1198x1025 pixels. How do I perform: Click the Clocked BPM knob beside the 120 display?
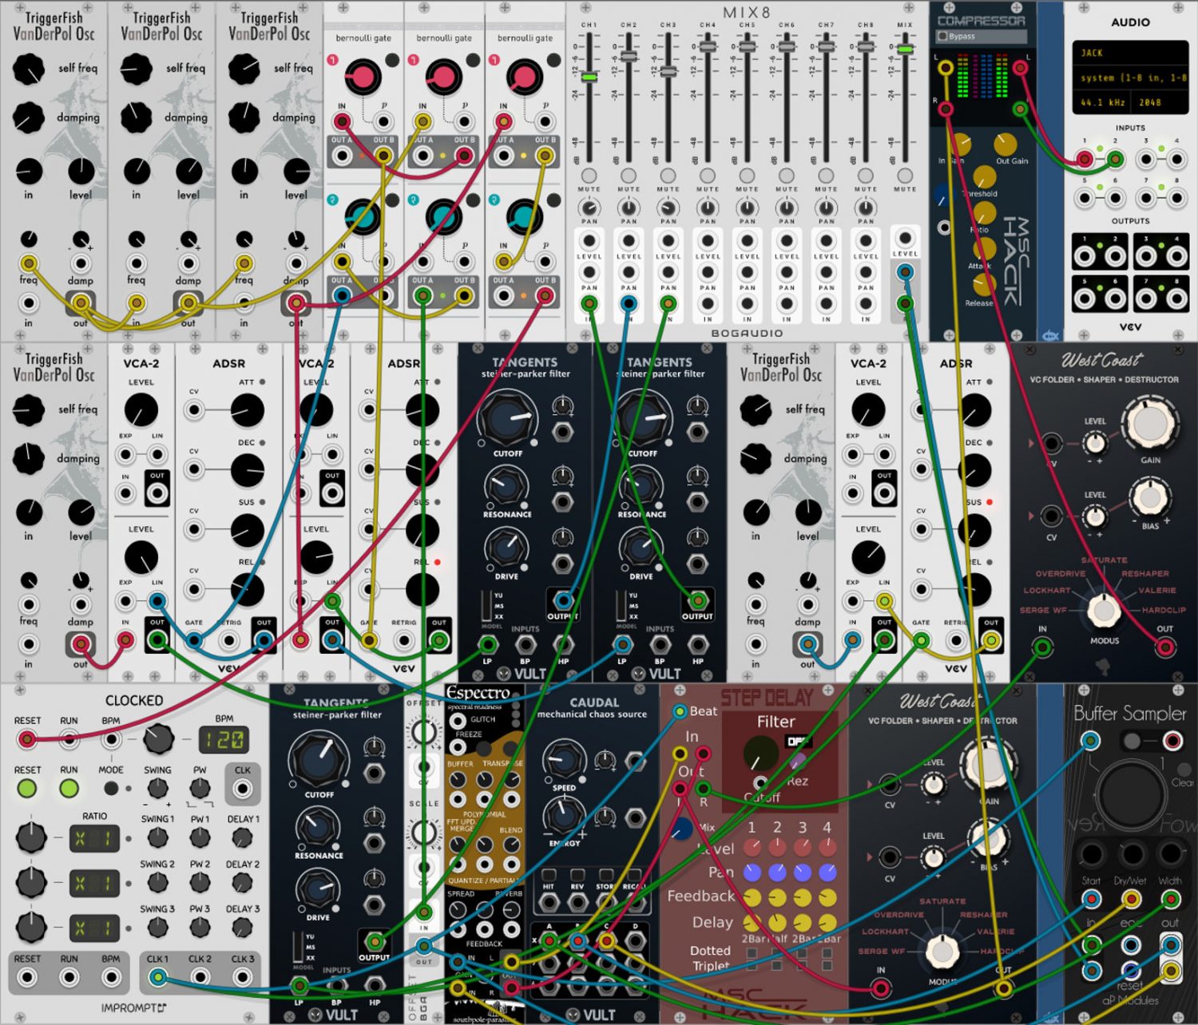(x=158, y=738)
